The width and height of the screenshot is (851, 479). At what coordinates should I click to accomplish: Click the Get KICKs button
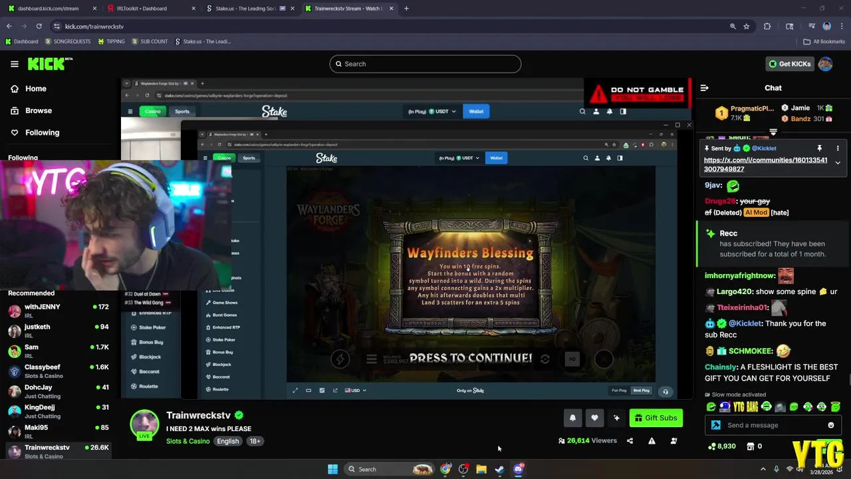pyautogui.click(x=789, y=64)
